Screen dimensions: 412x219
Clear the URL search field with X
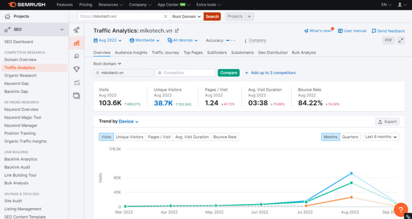pyautogui.click(x=165, y=16)
